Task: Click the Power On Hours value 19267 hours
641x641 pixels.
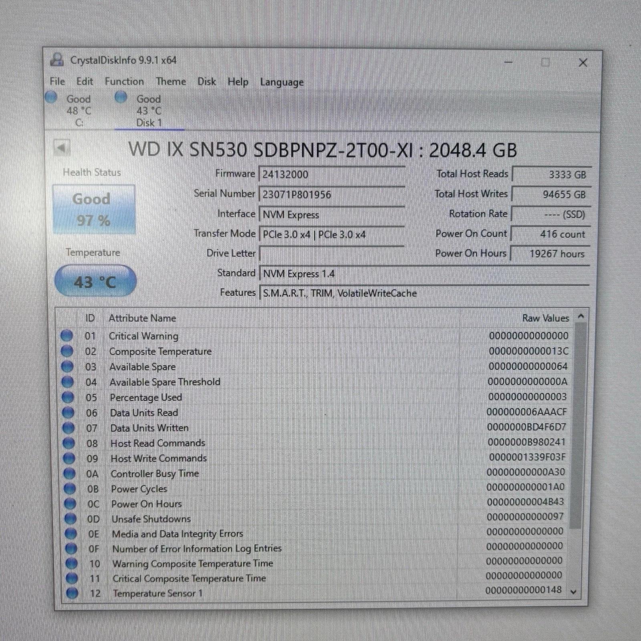Action: pyautogui.click(x=550, y=253)
